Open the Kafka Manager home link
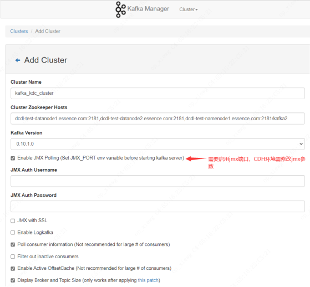Viewport: 310px width, 287px height. click(x=148, y=9)
